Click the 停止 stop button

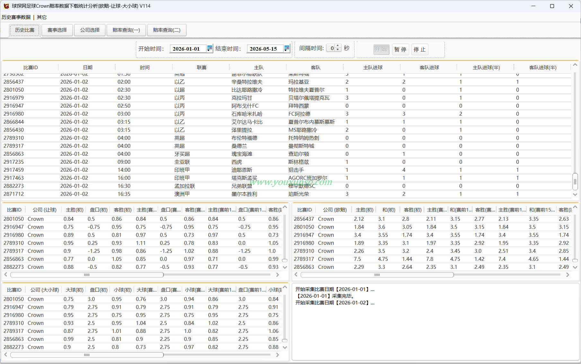click(420, 49)
